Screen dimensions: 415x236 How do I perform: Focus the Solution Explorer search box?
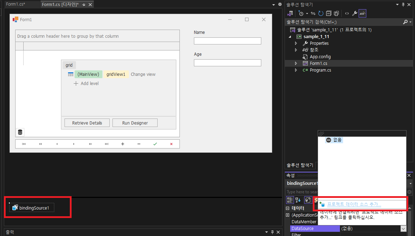click(343, 22)
